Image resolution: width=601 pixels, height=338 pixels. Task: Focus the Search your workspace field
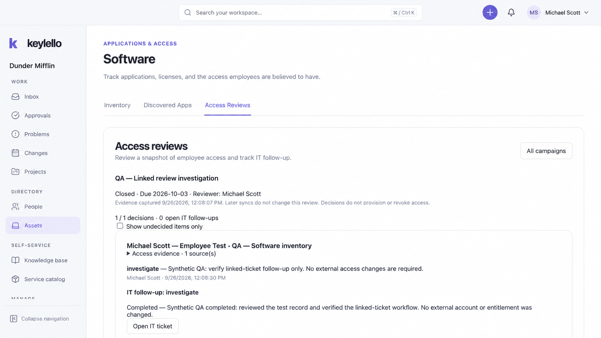tap(300, 13)
